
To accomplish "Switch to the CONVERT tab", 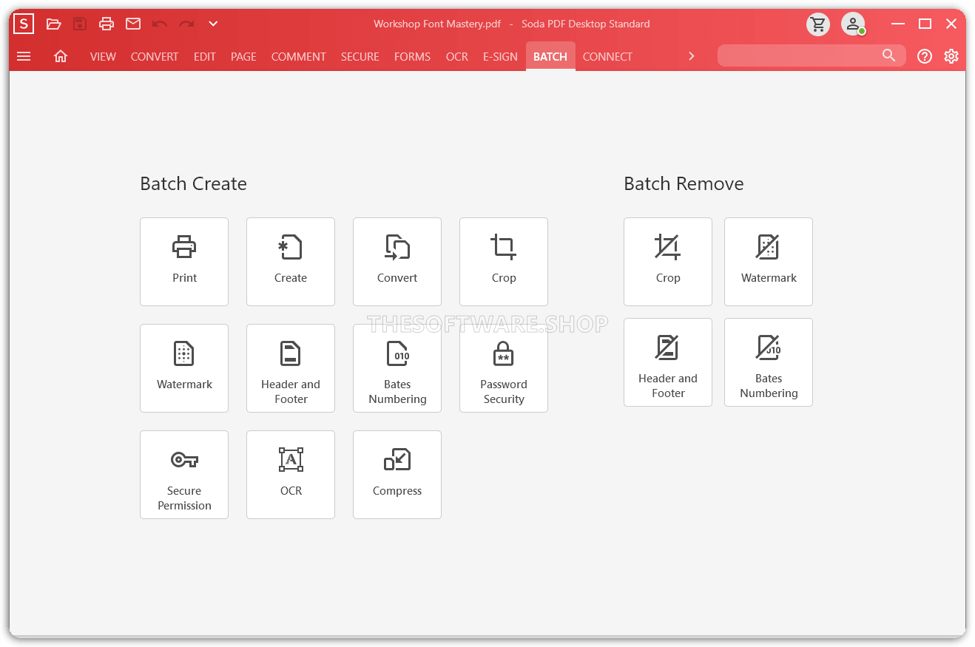I will pos(155,56).
